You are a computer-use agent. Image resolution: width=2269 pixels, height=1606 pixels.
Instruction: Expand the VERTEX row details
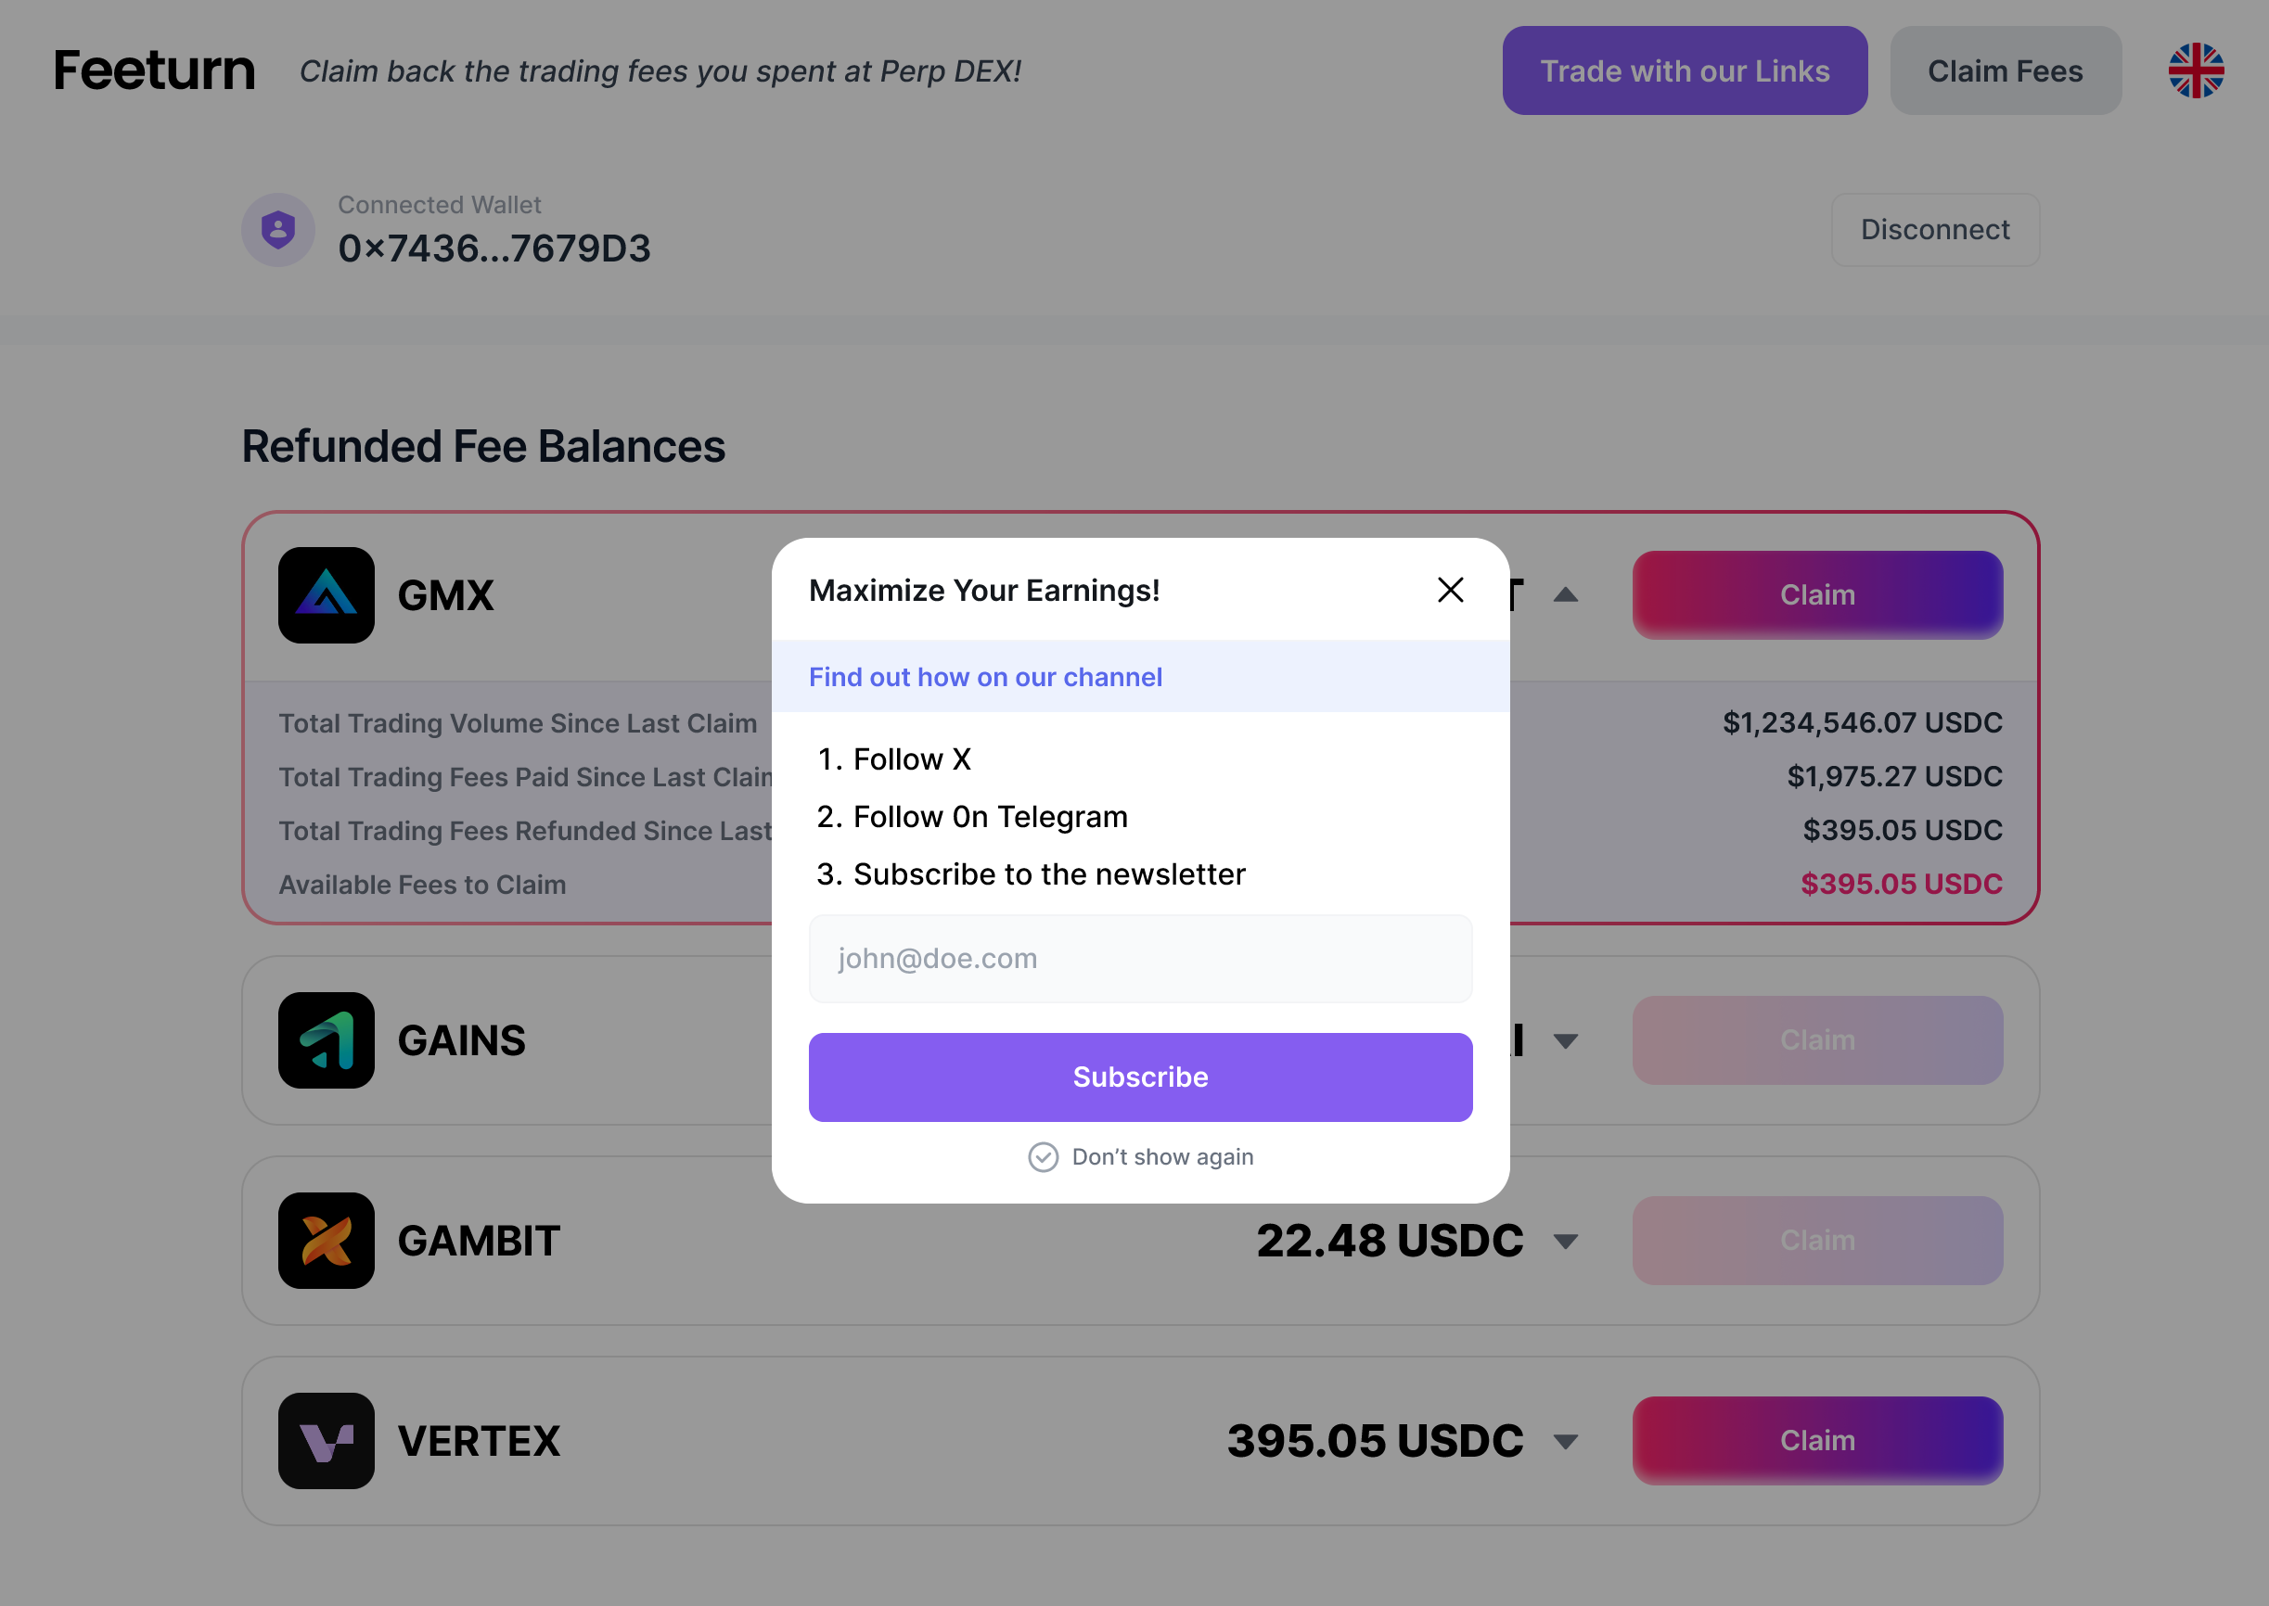[1566, 1442]
